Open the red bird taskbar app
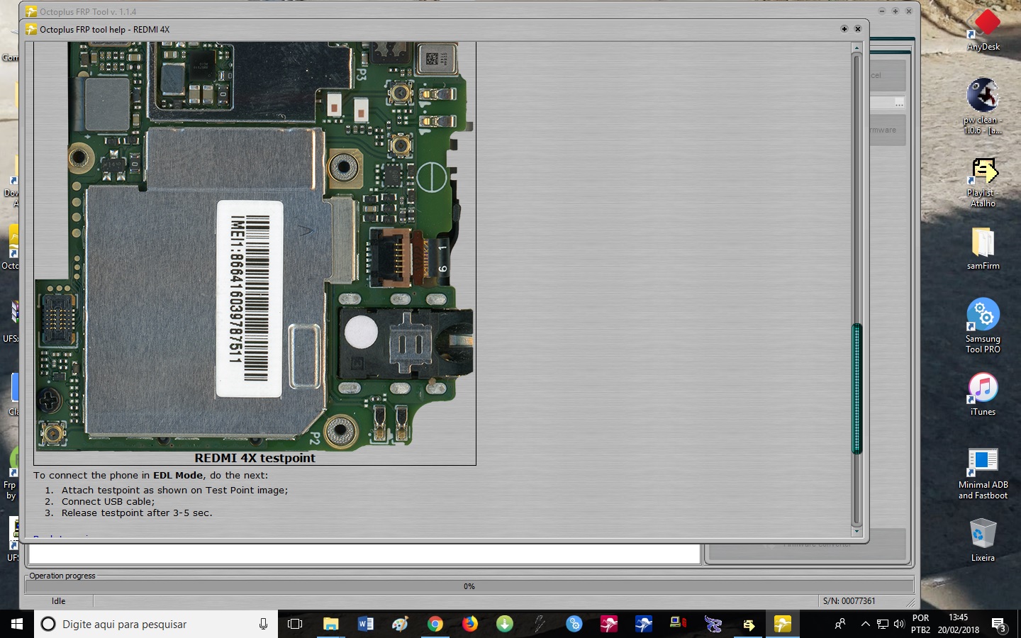Screen dimensions: 1021x638 pyautogui.click(x=609, y=624)
